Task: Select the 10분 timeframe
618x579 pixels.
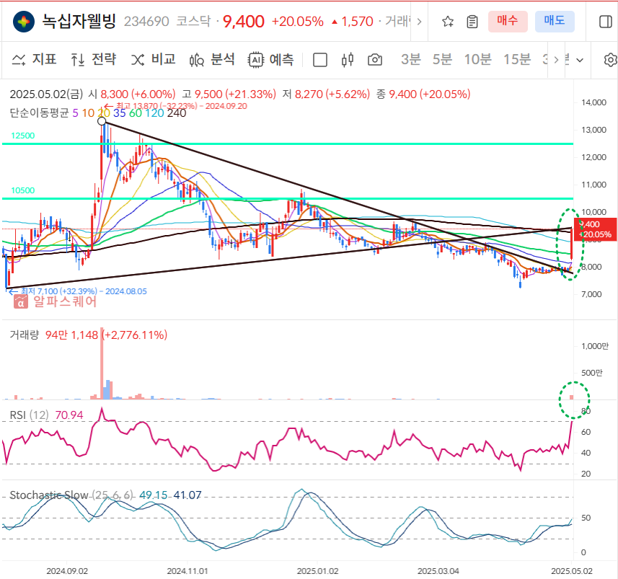Action: [x=477, y=60]
